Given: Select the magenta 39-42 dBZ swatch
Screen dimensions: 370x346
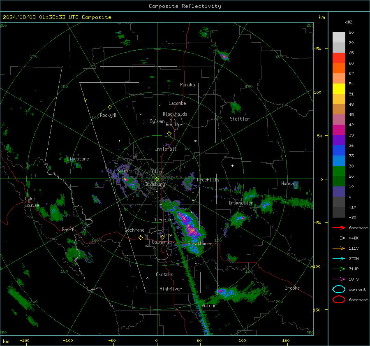Looking at the screenshot, I should click(339, 130).
